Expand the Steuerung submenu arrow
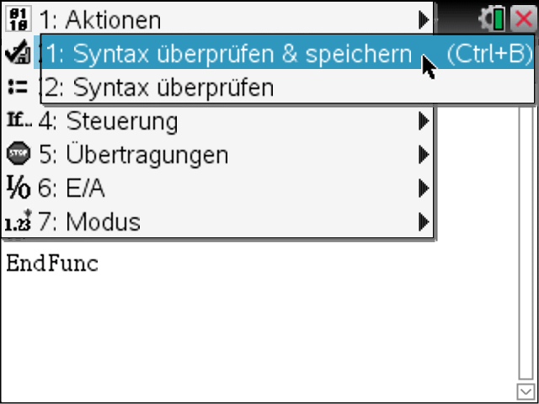539x404 pixels. point(424,121)
